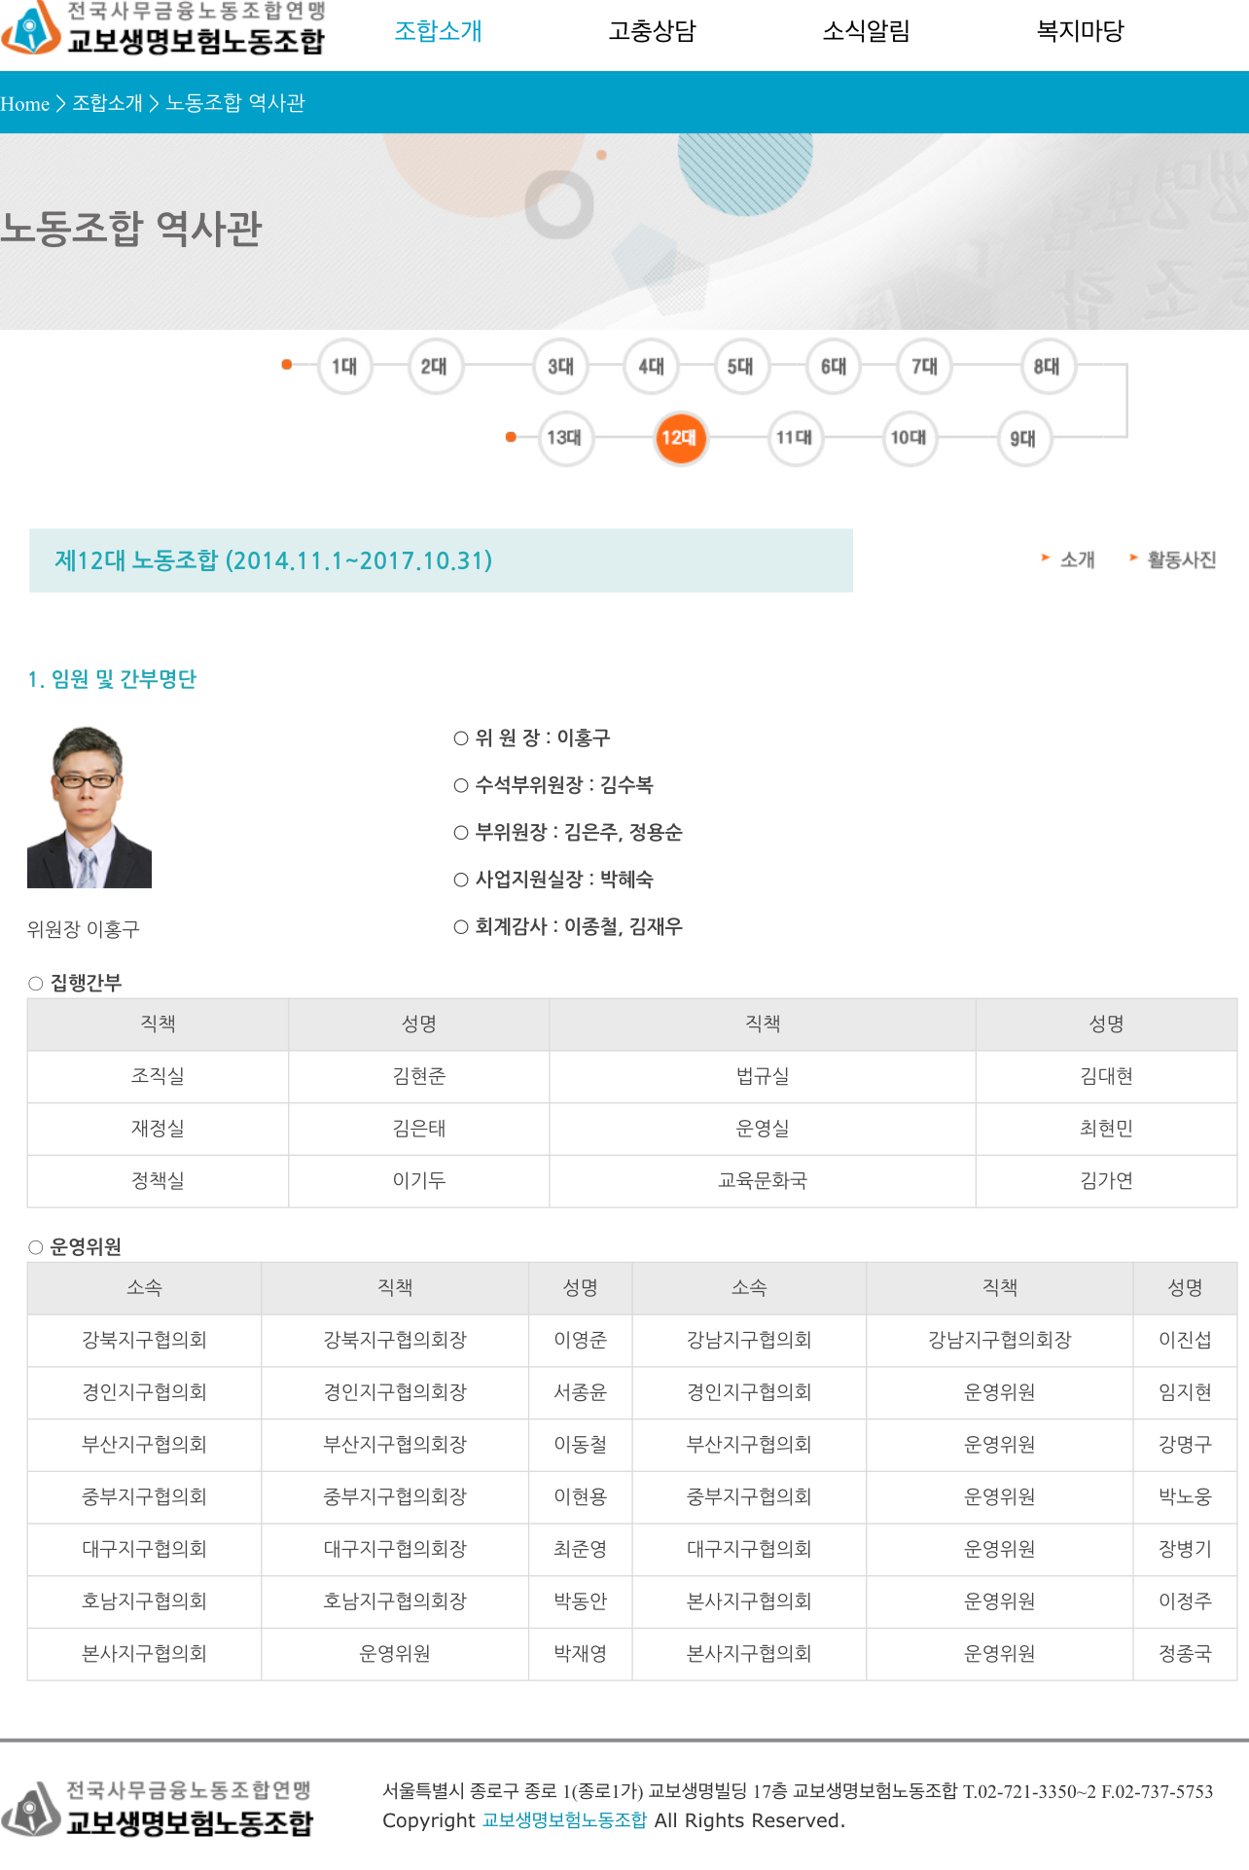Select the 13대 timeline circle

pyautogui.click(x=564, y=438)
